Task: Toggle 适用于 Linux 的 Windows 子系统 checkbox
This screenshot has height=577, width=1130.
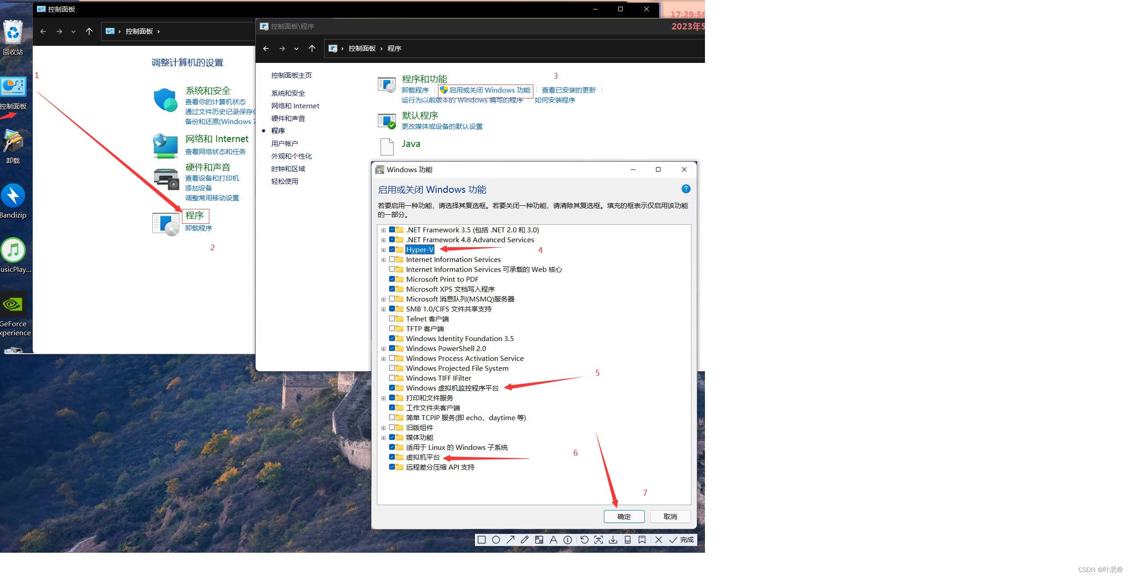Action: 392,447
